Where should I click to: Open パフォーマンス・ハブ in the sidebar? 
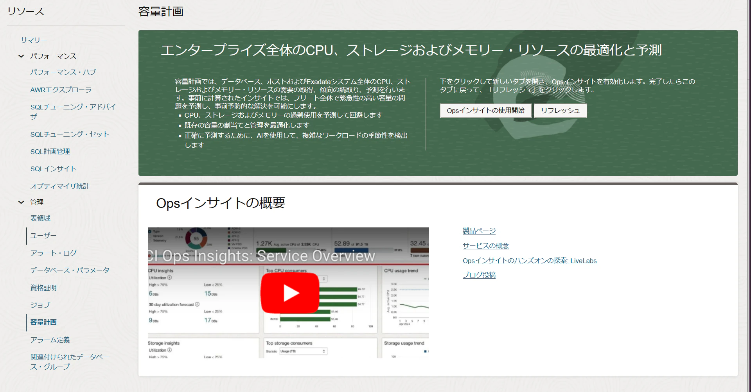(63, 72)
